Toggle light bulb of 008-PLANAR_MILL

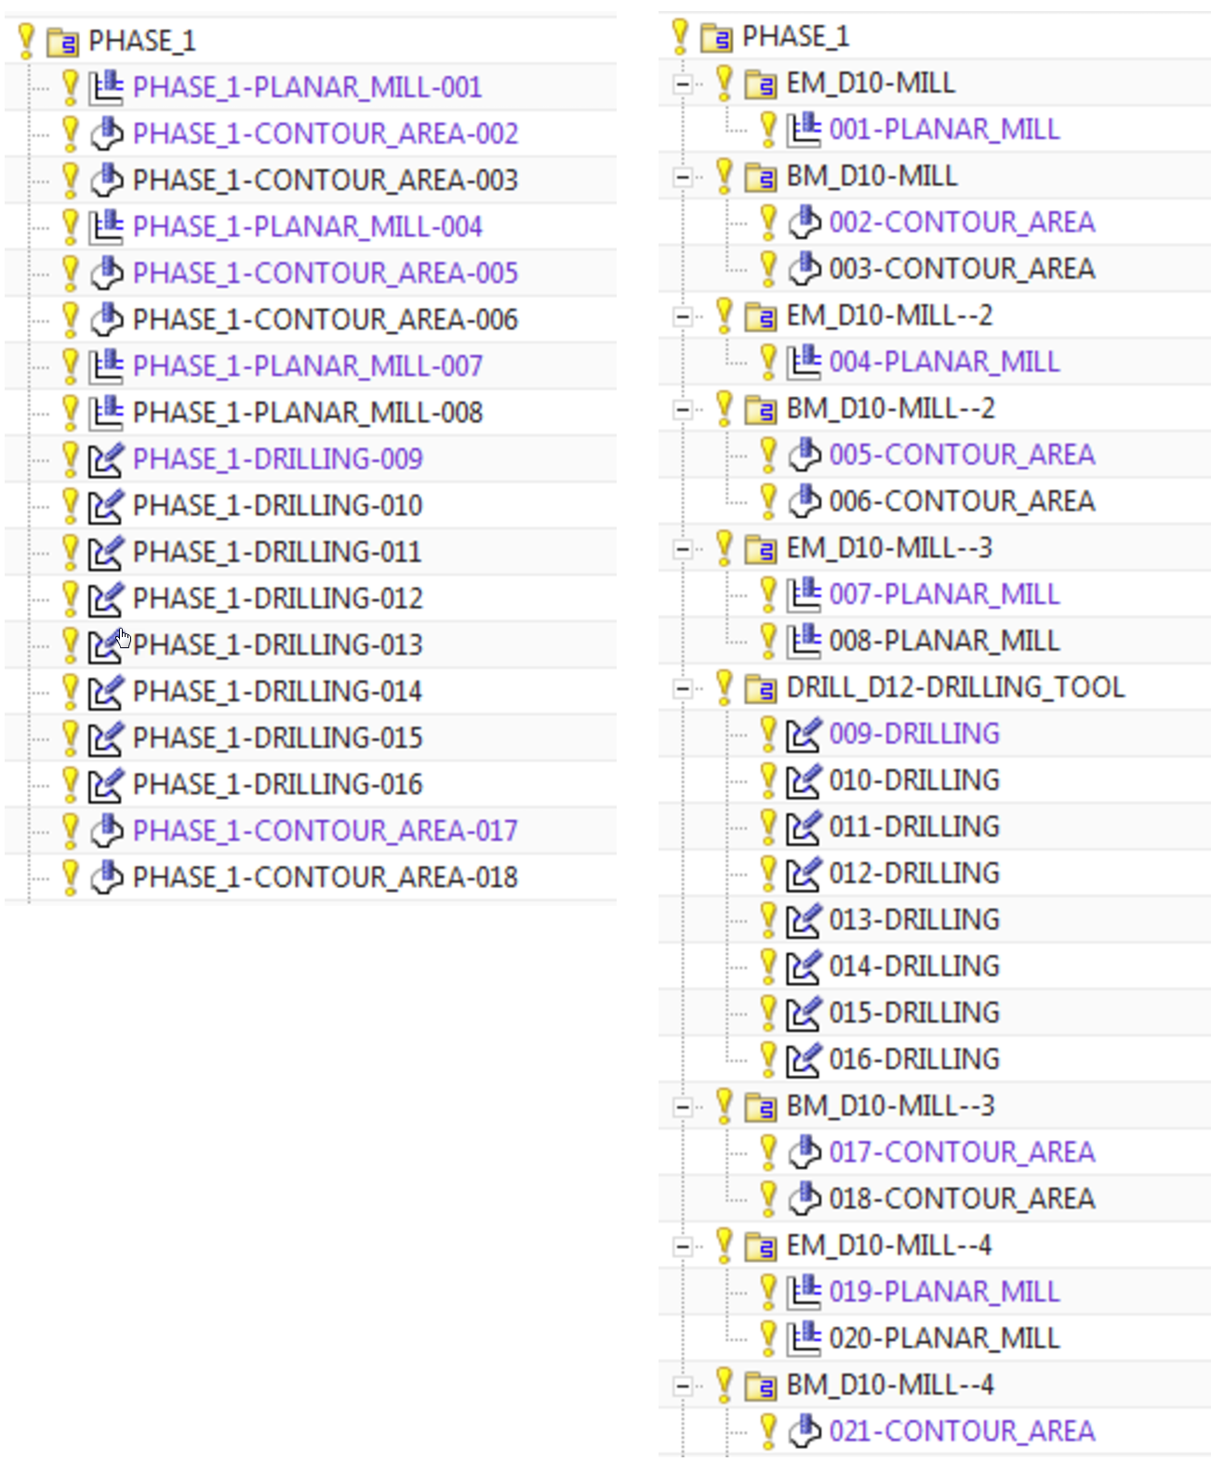768,640
